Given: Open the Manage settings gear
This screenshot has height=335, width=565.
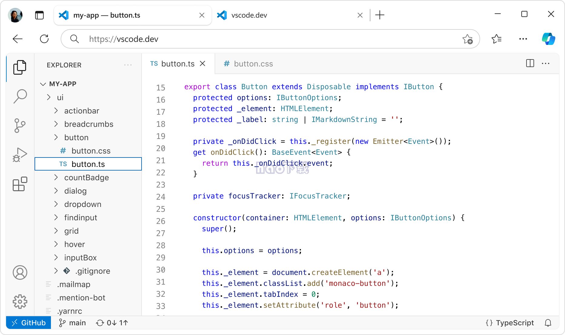Looking at the screenshot, I should [20, 302].
